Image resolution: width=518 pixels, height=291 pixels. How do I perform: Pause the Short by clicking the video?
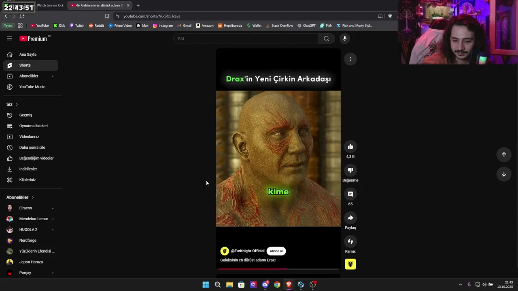pyautogui.click(x=278, y=158)
